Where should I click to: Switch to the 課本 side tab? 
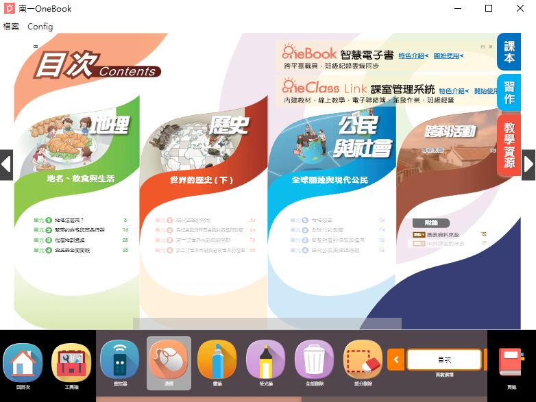coord(509,52)
